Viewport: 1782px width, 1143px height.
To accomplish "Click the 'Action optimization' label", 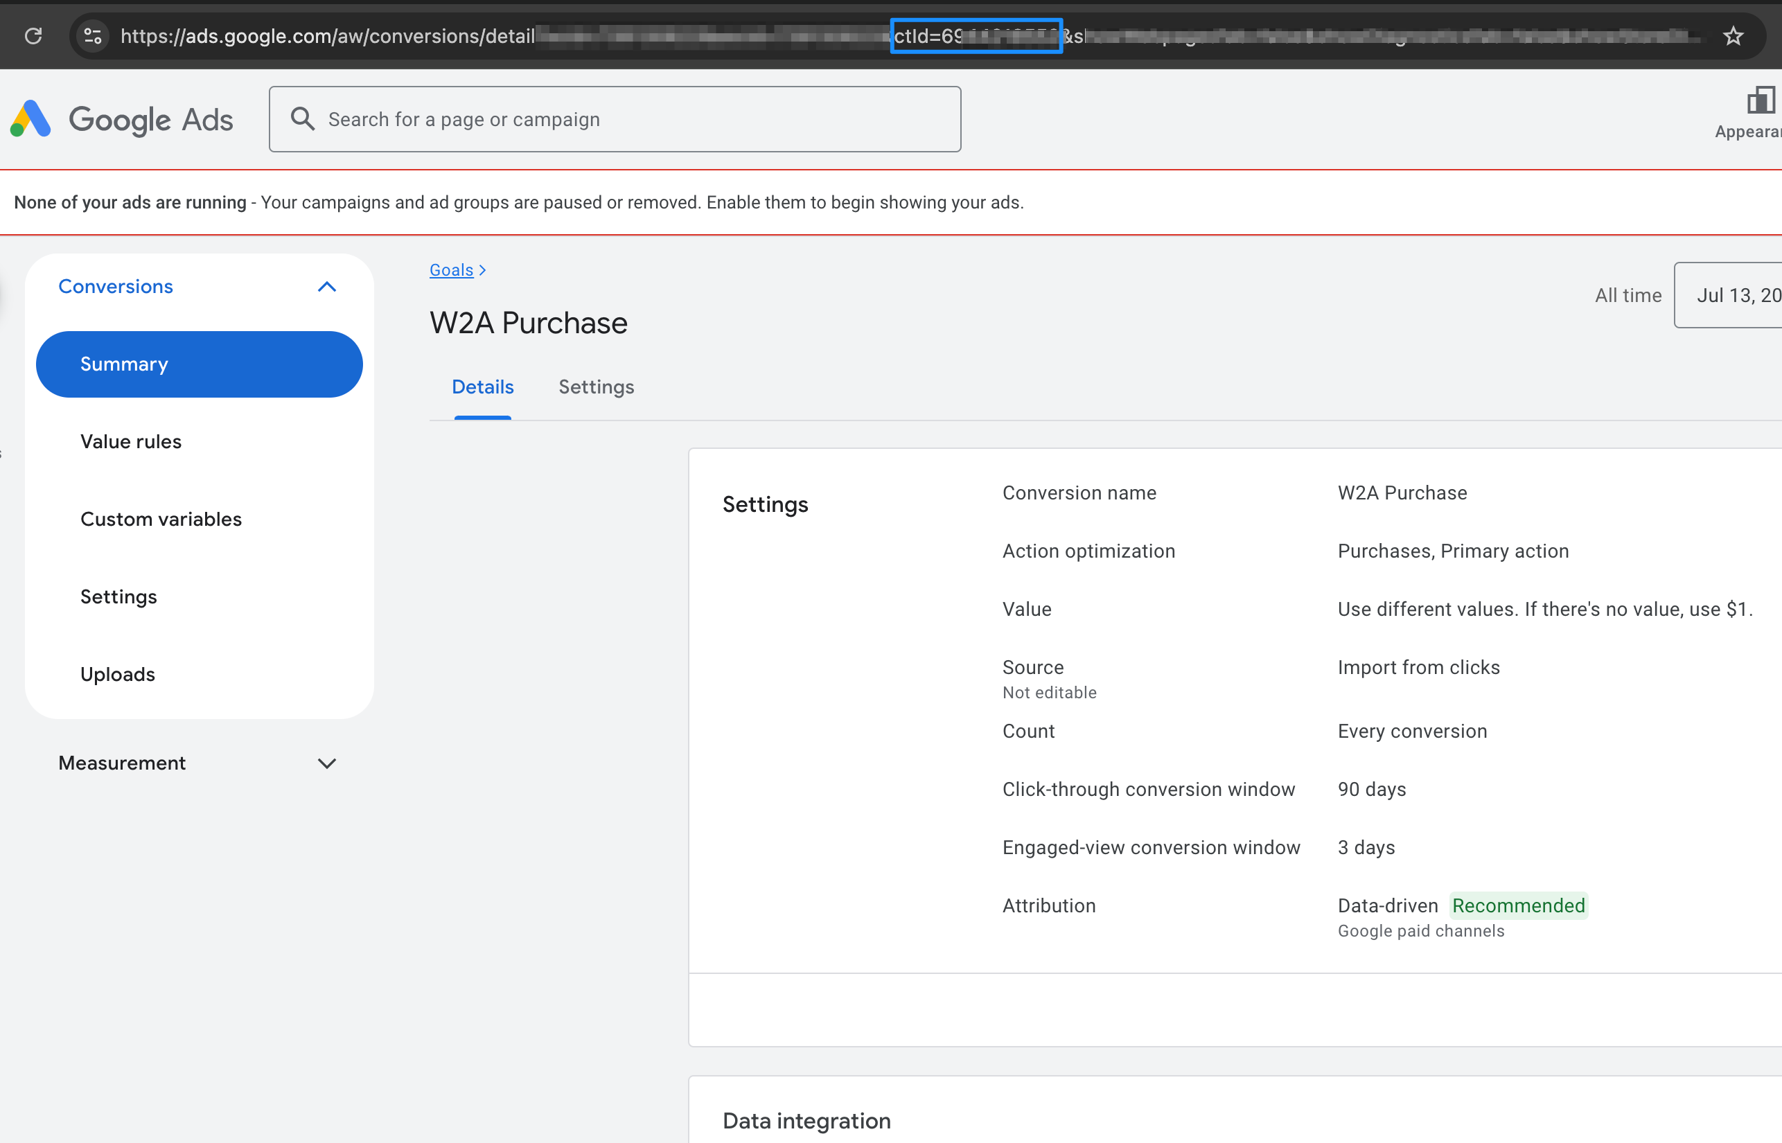I will [1088, 551].
